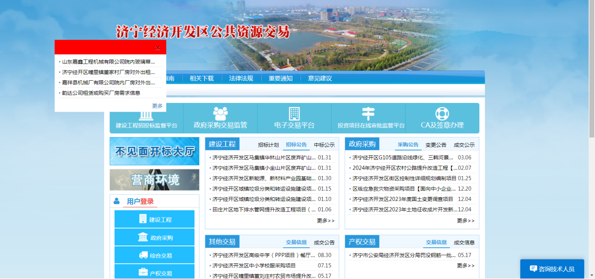Viewport: 595px width, 279px height.
Task: Open 新能源、新材料产业园基础 announcement
Action: pos(264,178)
